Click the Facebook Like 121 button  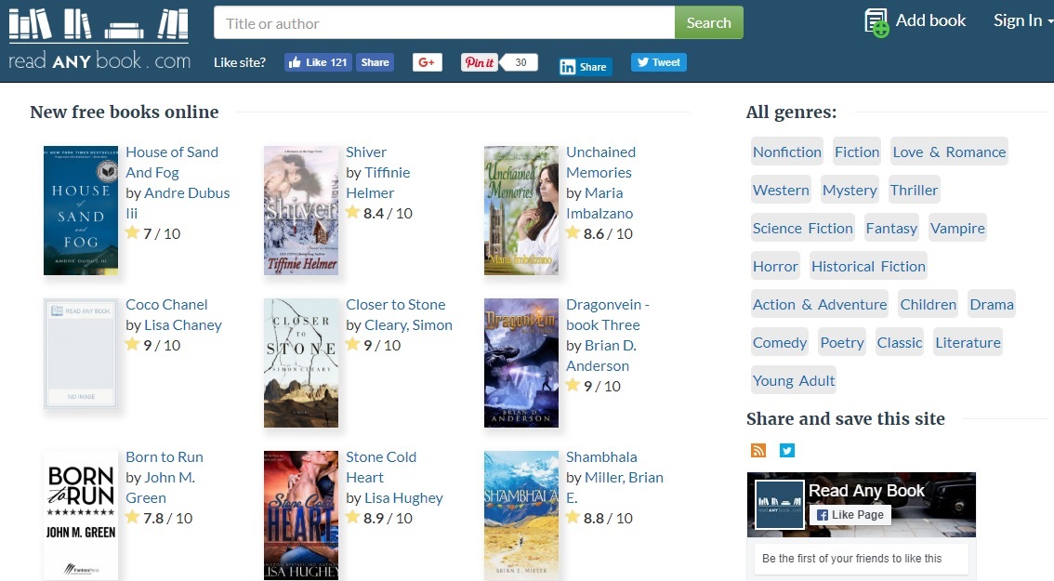[x=319, y=62]
